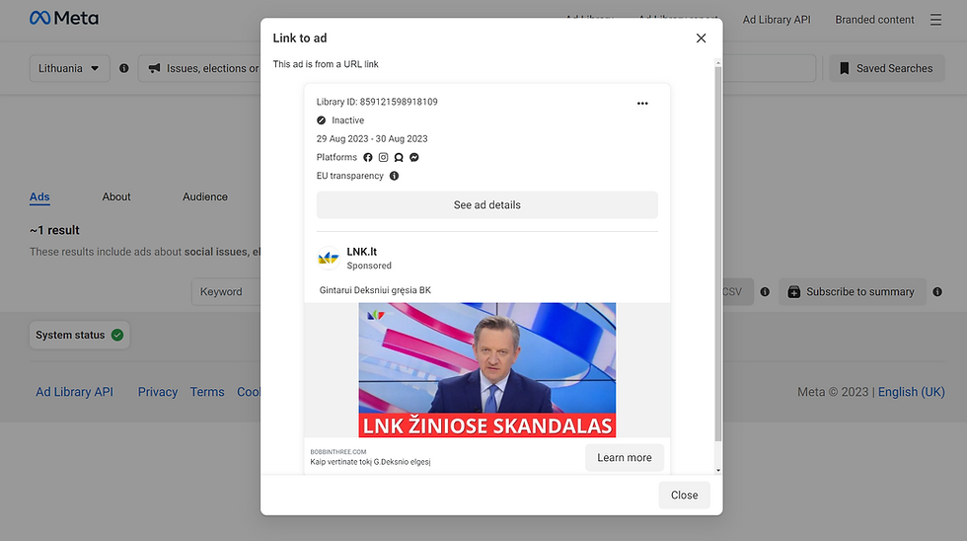Screen dimensions: 967x541
Task: Switch to the About tab
Action: click(x=116, y=196)
